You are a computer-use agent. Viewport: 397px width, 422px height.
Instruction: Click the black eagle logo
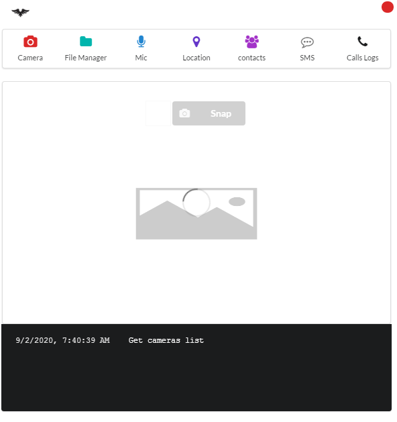[x=20, y=12]
